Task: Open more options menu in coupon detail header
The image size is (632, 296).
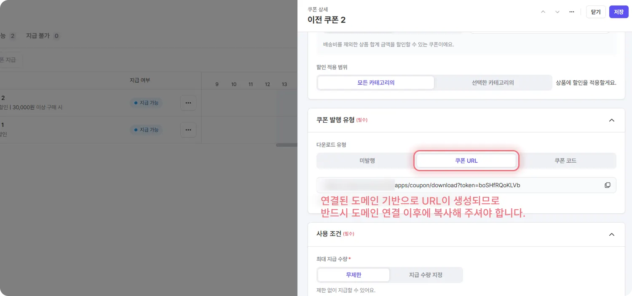Action: (572, 12)
